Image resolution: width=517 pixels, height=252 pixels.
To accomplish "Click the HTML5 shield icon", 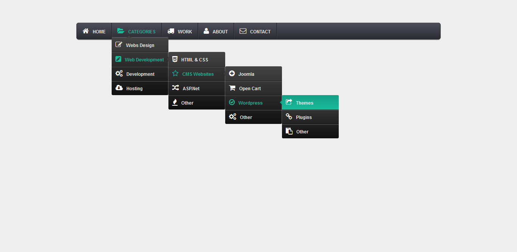I will pyautogui.click(x=175, y=59).
